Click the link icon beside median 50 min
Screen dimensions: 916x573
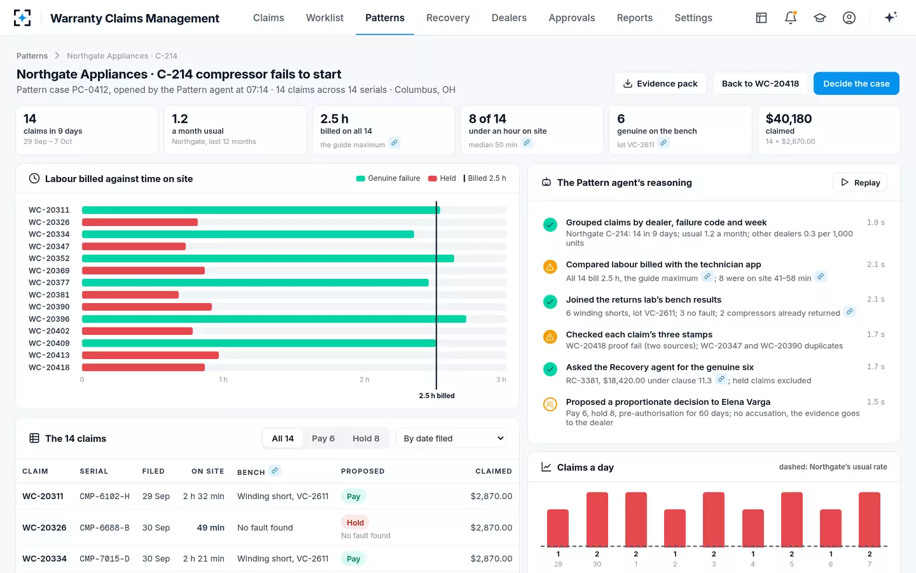(x=527, y=143)
